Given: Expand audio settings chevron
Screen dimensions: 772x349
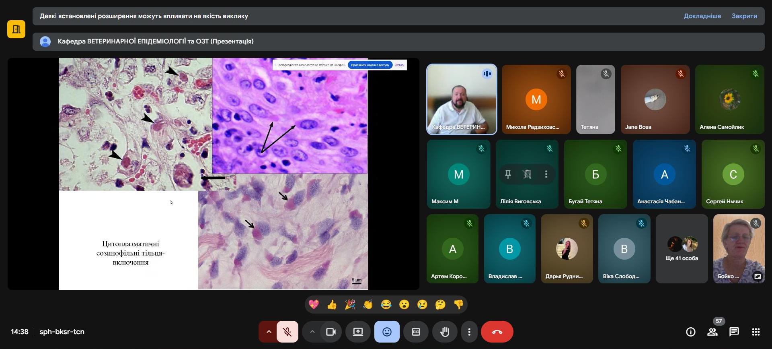Looking at the screenshot, I should click(x=269, y=332).
